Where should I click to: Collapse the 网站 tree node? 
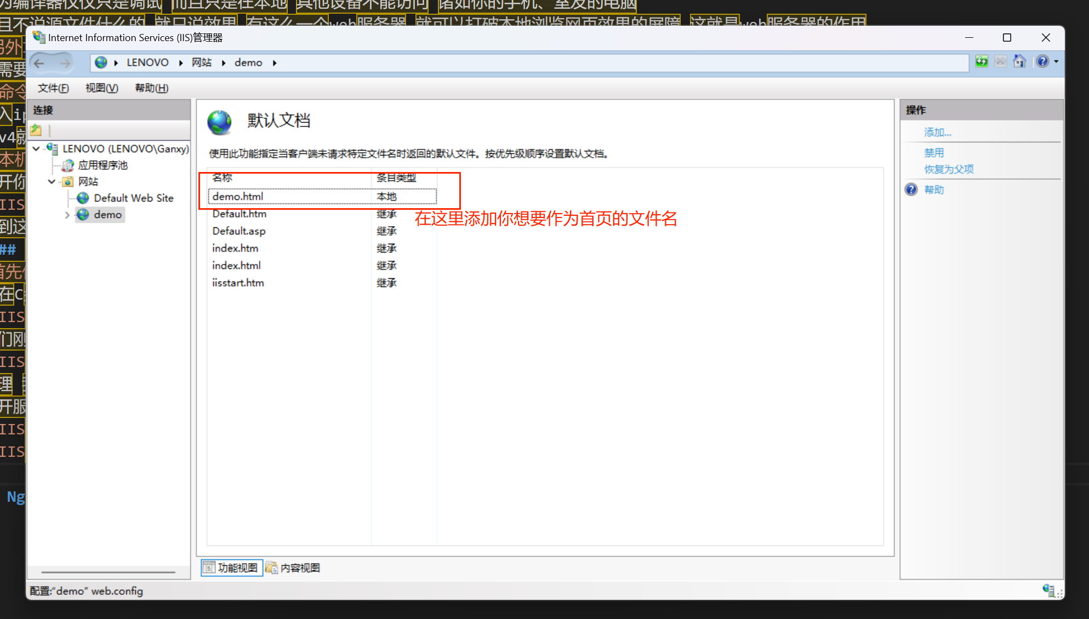tap(52, 182)
